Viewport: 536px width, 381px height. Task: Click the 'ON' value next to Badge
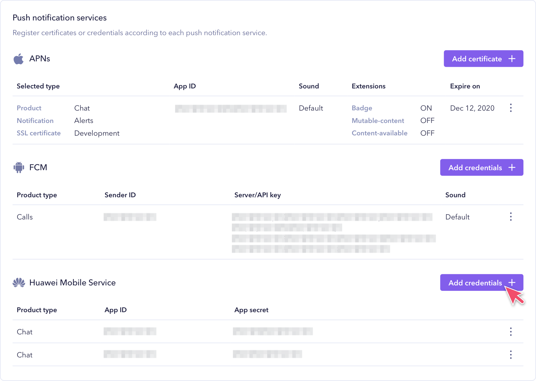[426, 108]
